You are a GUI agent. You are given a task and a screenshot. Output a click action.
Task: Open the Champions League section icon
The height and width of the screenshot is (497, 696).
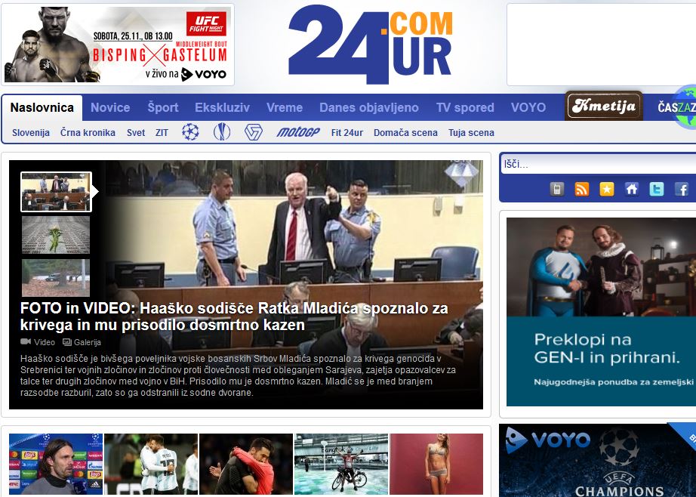click(192, 132)
